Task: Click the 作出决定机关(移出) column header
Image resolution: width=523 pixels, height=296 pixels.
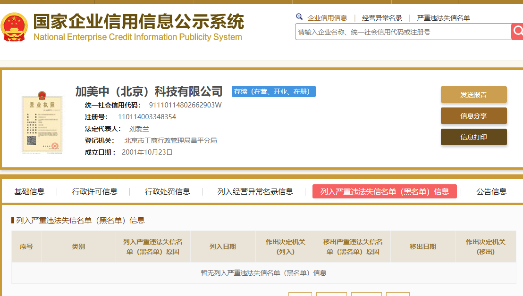Action: click(x=486, y=247)
